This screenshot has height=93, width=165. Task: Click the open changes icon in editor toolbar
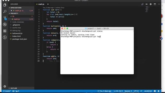[x=142, y=4]
